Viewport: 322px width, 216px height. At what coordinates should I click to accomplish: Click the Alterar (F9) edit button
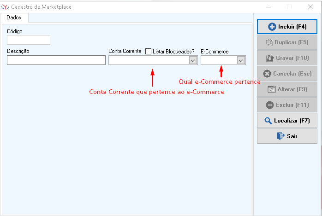pyautogui.click(x=287, y=89)
